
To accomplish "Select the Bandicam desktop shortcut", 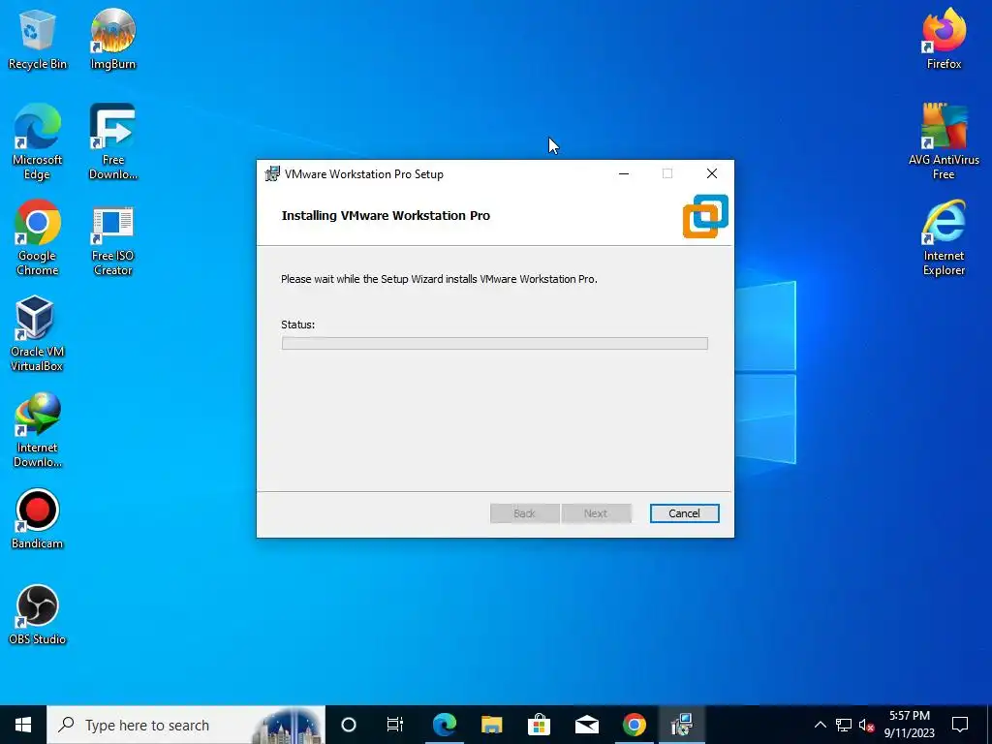I will coord(38,519).
